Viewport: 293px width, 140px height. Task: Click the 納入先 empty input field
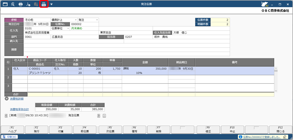coord(74,41)
